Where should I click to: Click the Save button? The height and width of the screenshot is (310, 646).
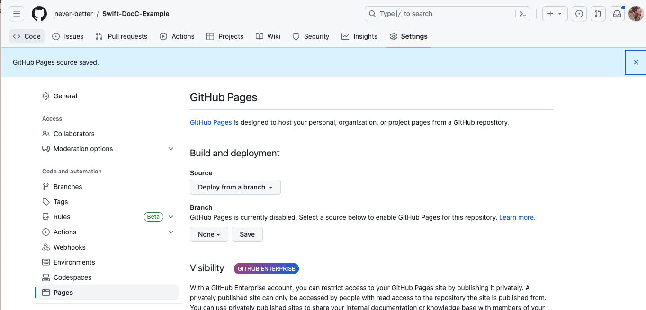[247, 234]
